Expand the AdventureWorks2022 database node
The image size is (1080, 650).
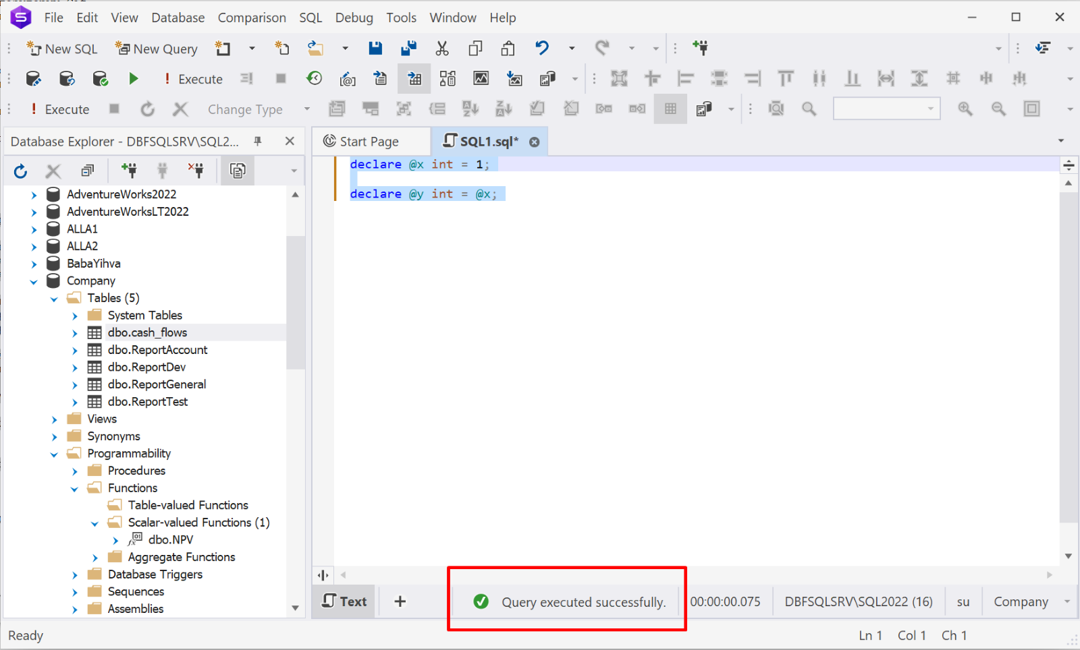point(34,195)
